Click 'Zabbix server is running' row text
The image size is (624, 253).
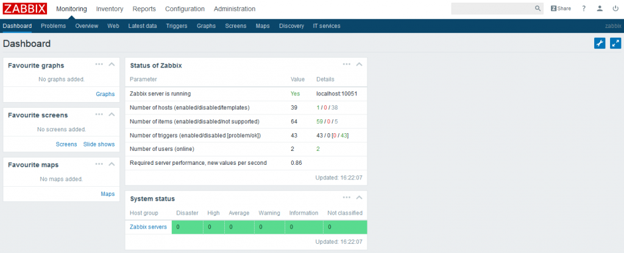[x=160, y=94]
